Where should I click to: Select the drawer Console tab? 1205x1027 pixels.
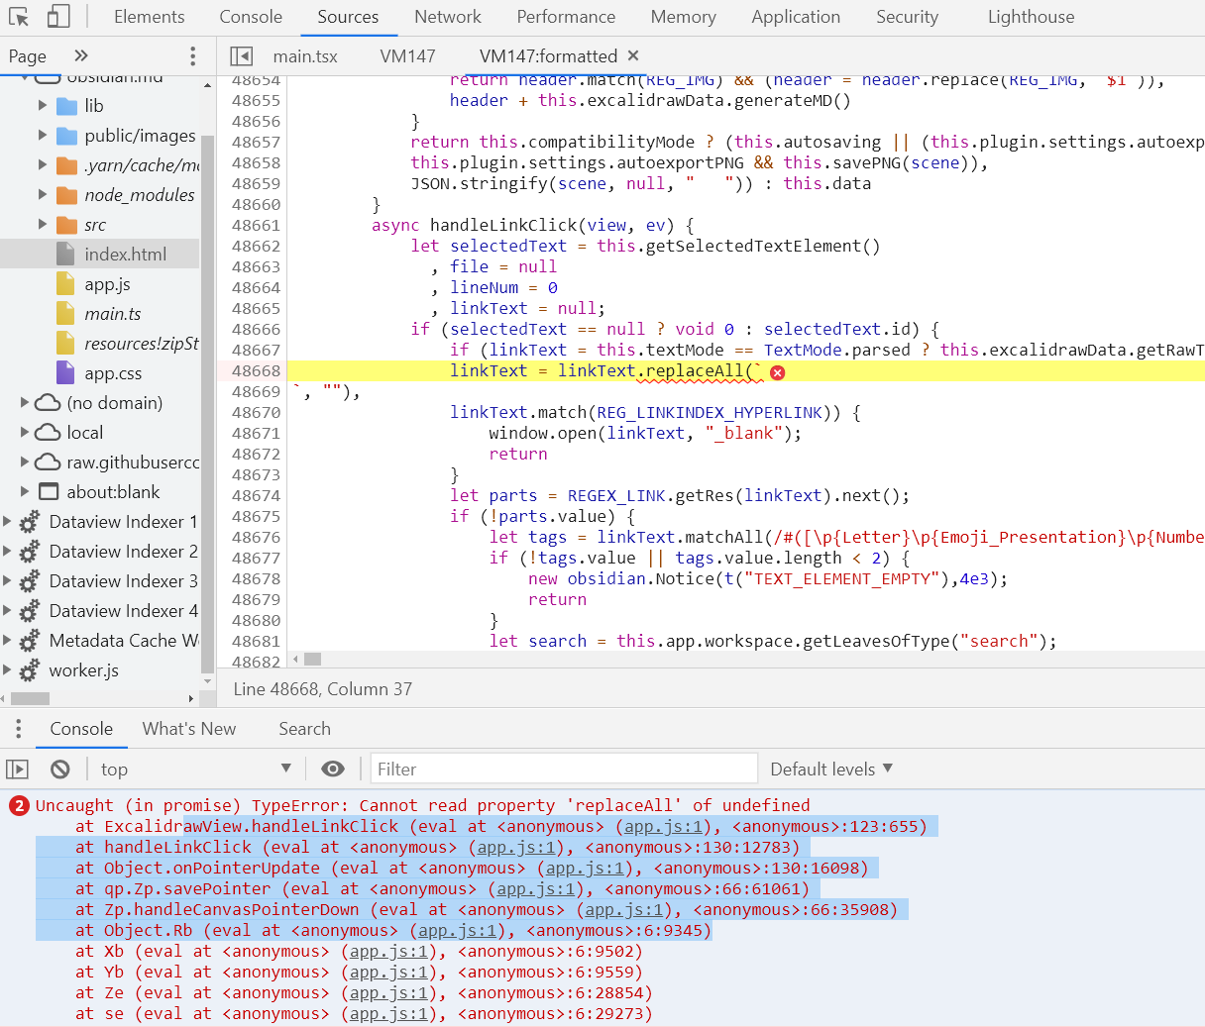point(81,729)
